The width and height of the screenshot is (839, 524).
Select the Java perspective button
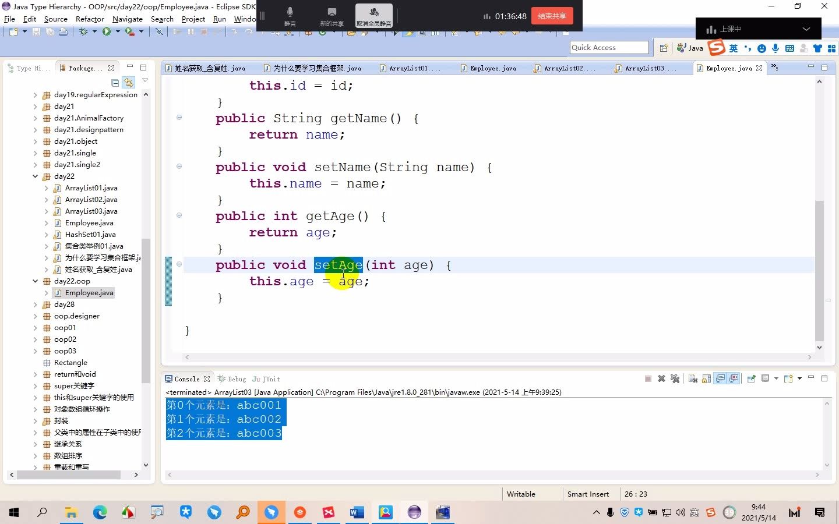point(690,48)
